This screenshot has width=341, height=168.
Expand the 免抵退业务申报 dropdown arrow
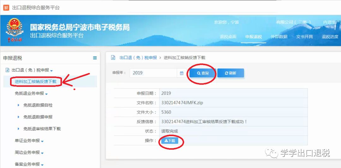[x=46, y=94]
